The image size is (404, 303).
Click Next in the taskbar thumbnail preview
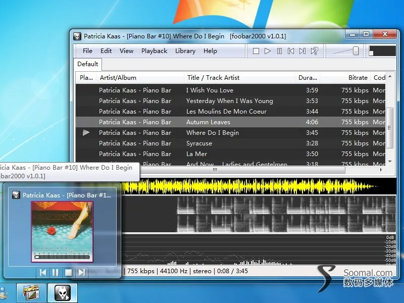click(x=81, y=273)
